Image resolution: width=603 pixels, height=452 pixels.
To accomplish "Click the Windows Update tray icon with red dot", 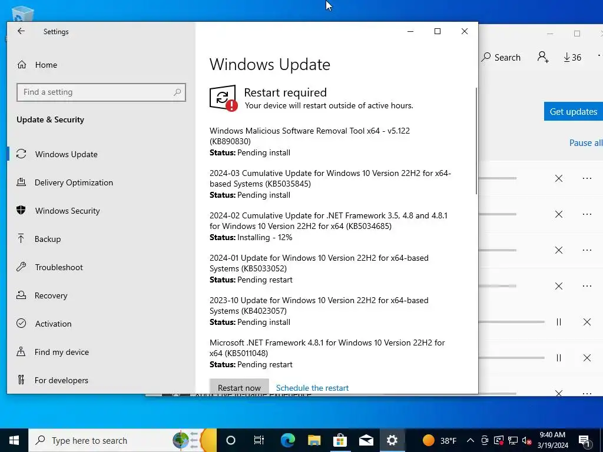I will pyautogui.click(x=499, y=440).
